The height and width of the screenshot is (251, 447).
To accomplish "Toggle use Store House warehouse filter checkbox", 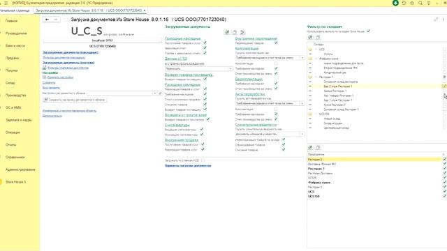I will 368,31.
